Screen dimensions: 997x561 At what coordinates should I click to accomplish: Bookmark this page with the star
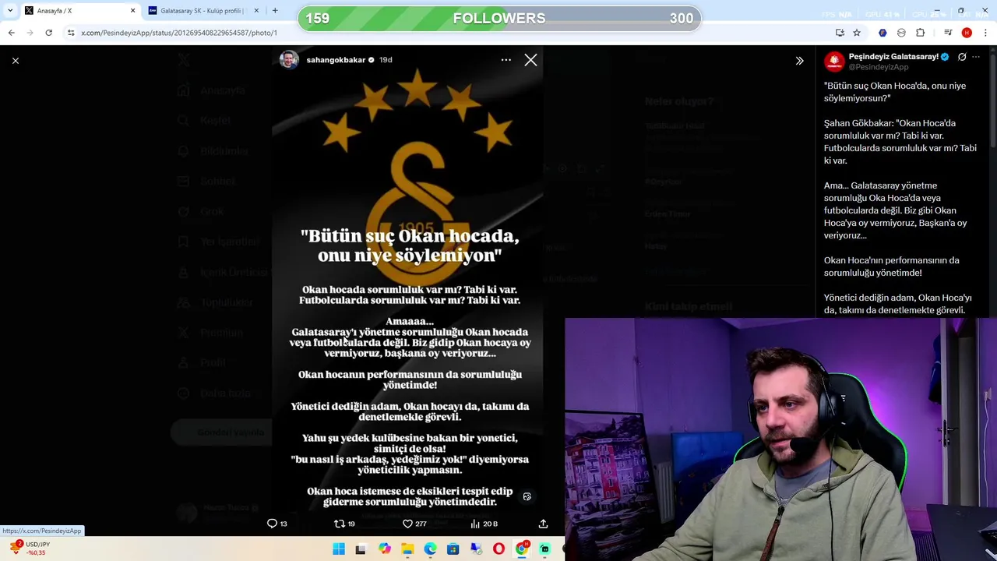click(857, 33)
